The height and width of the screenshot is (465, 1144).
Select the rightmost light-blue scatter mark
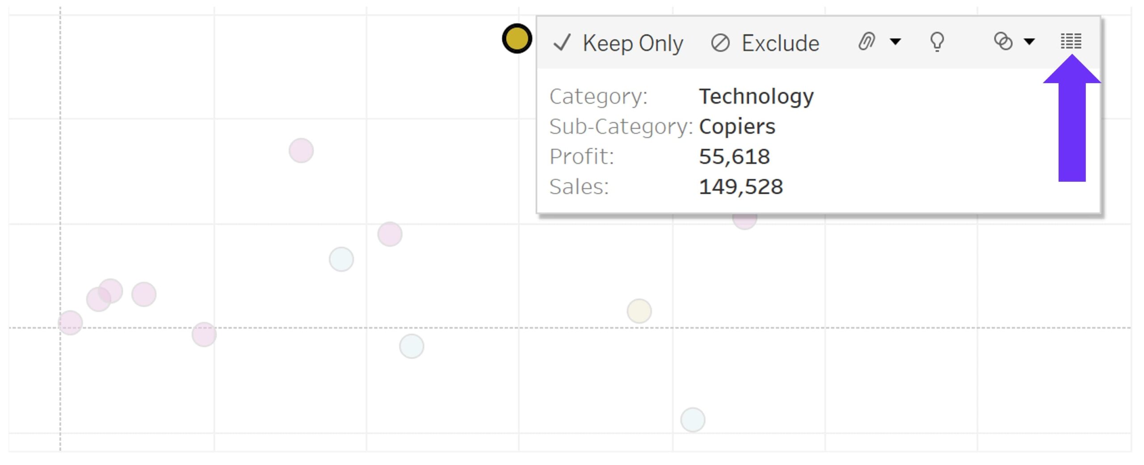(x=693, y=420)
